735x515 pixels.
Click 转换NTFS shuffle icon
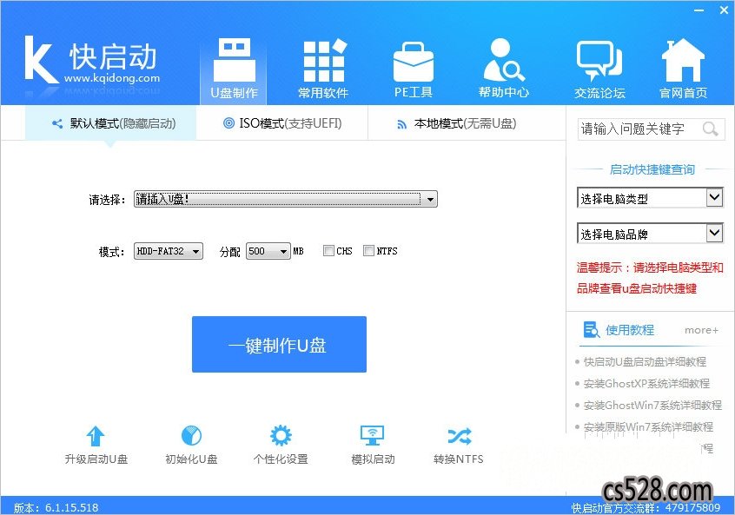click(460, 436)
